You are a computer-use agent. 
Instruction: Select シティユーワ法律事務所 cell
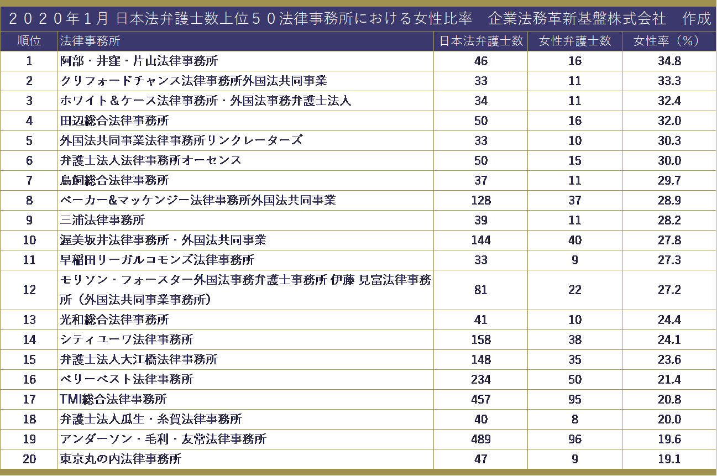[245, 340]
